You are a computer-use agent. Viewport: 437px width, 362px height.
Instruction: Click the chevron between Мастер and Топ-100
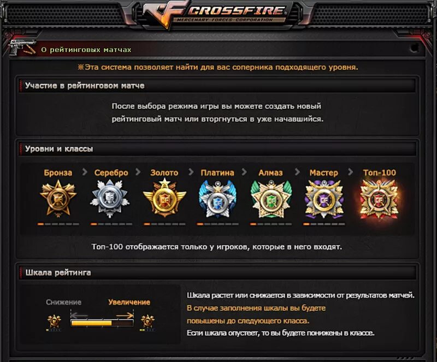click(x=351, y=172)
